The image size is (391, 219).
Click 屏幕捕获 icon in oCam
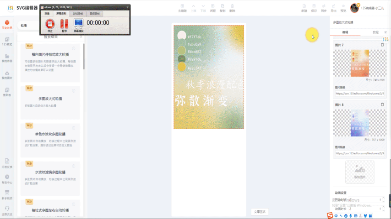click(x=78, y=26)
